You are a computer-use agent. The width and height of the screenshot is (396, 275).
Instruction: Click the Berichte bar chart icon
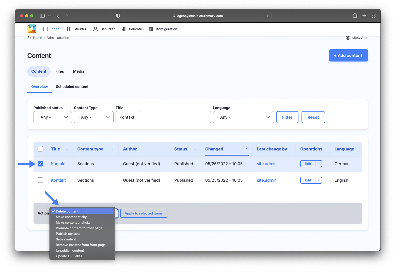coord(124,29)
